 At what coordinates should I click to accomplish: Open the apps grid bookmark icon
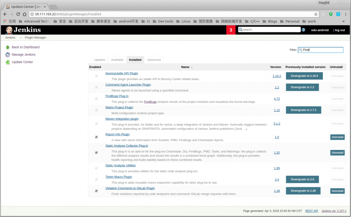[x=5, y=21]
